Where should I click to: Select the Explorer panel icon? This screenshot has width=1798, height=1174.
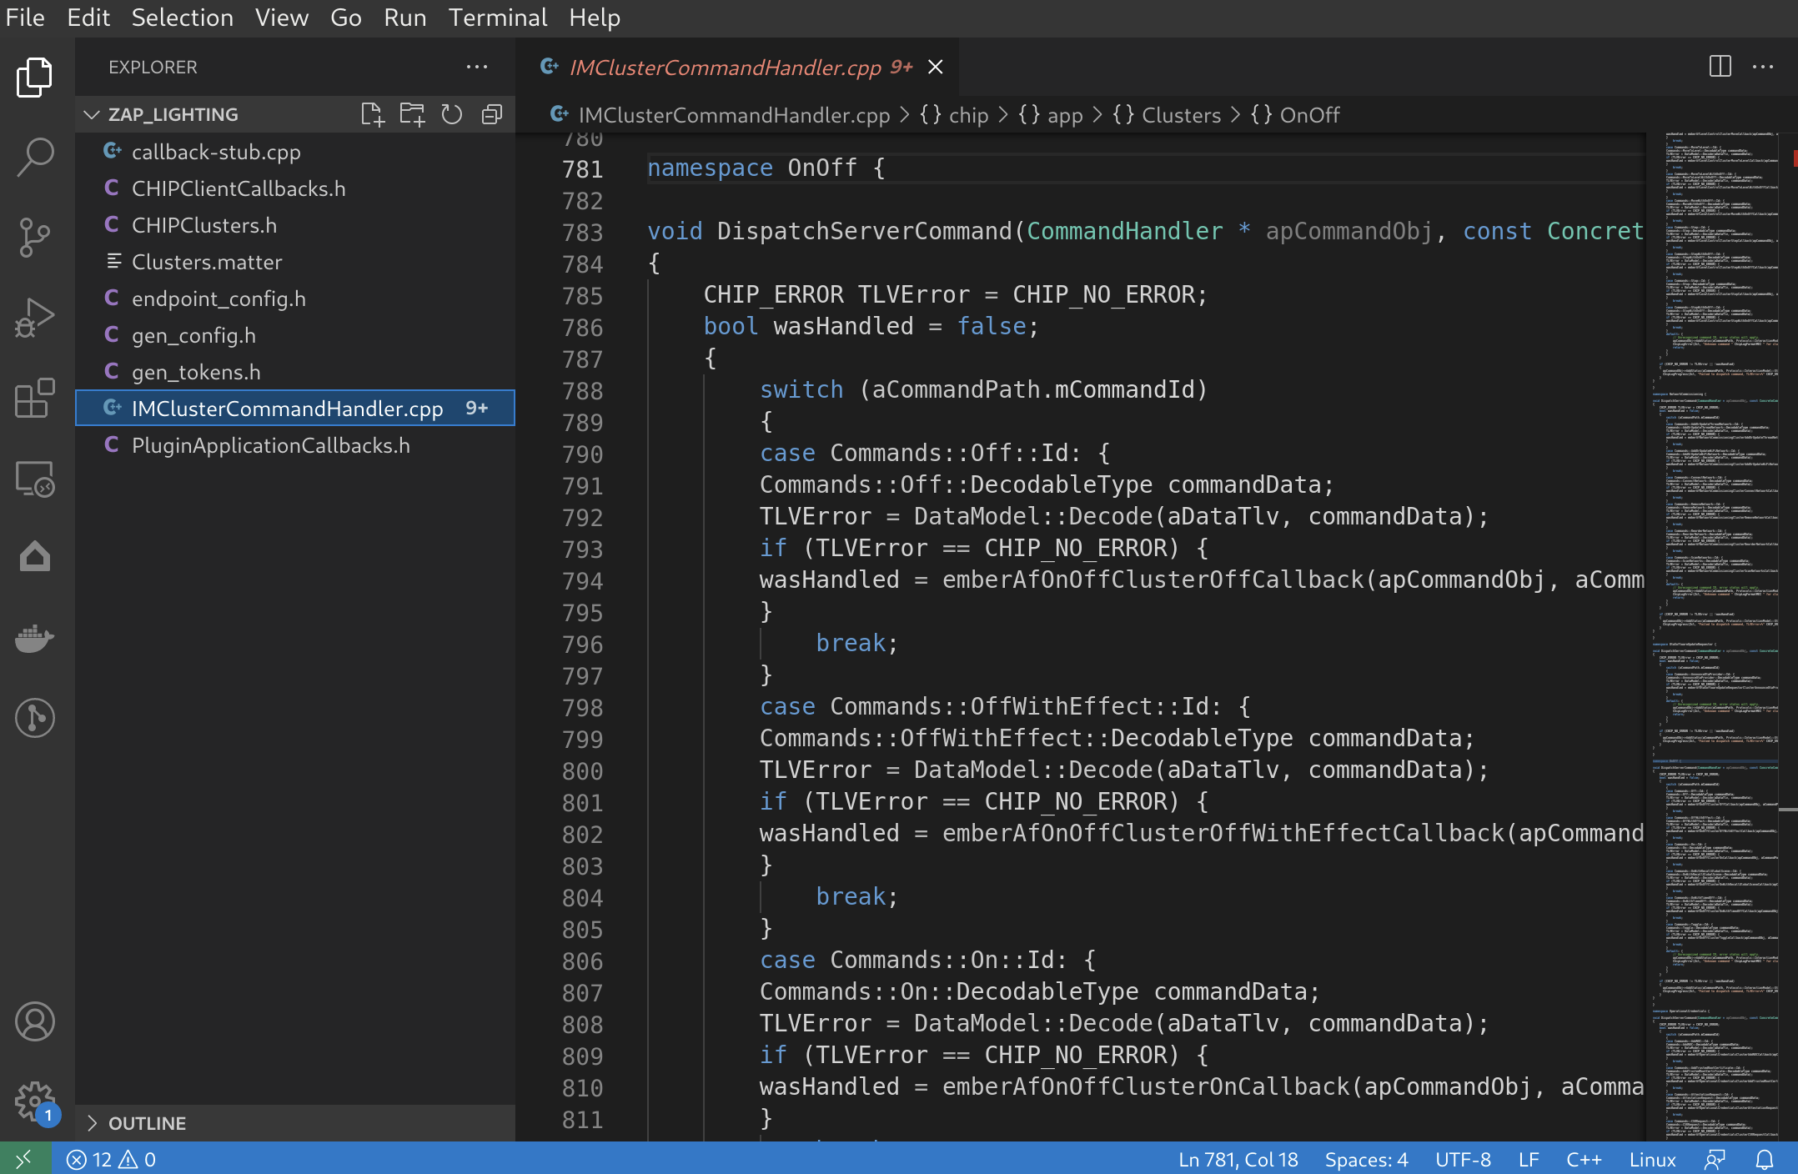(35, 75)
